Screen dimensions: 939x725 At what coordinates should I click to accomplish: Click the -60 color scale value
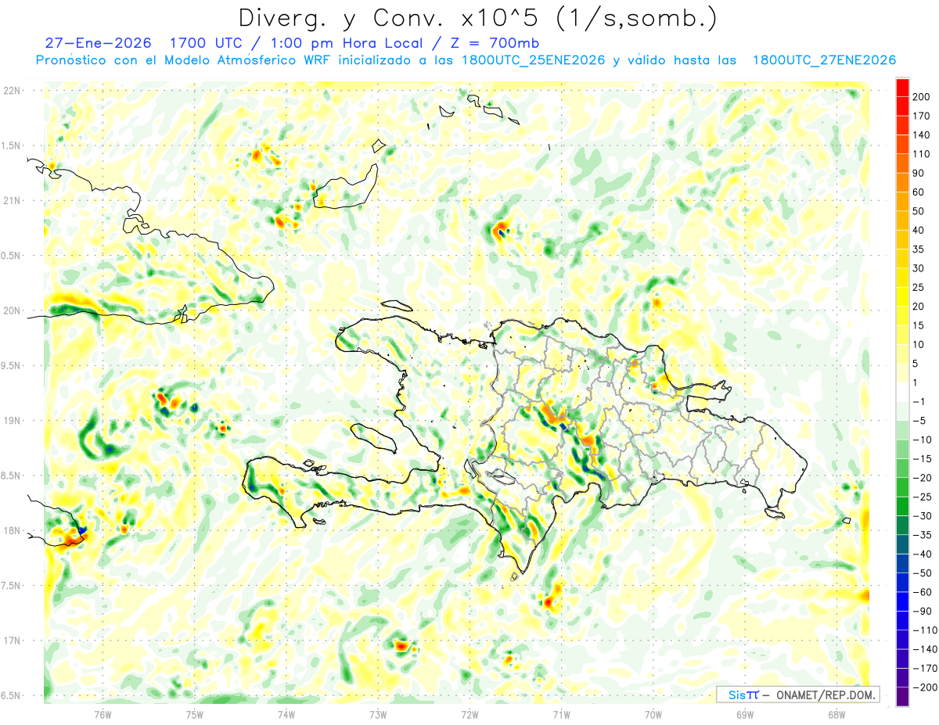[x=921, y=592]
